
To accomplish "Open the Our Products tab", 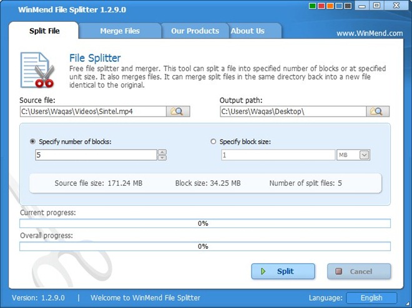I will point(195,31).
